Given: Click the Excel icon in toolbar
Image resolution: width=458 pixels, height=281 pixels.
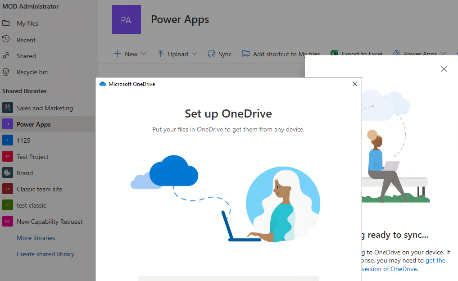Looking at the screenshot, I should pyautogui.click(x=334, y=53).
